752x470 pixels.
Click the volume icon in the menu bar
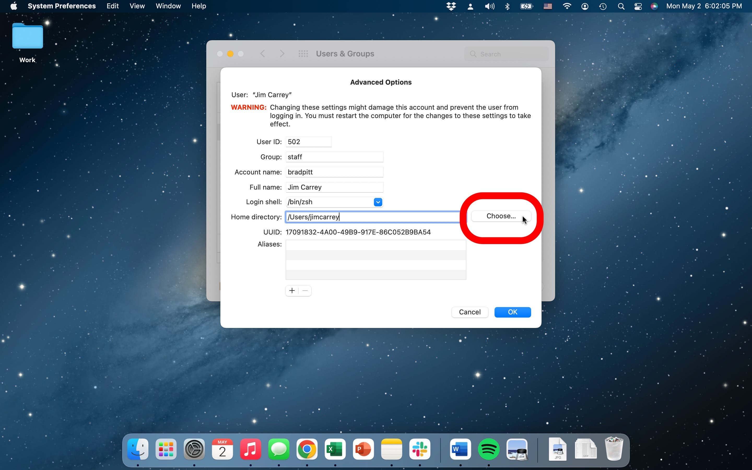click(489, 6)
